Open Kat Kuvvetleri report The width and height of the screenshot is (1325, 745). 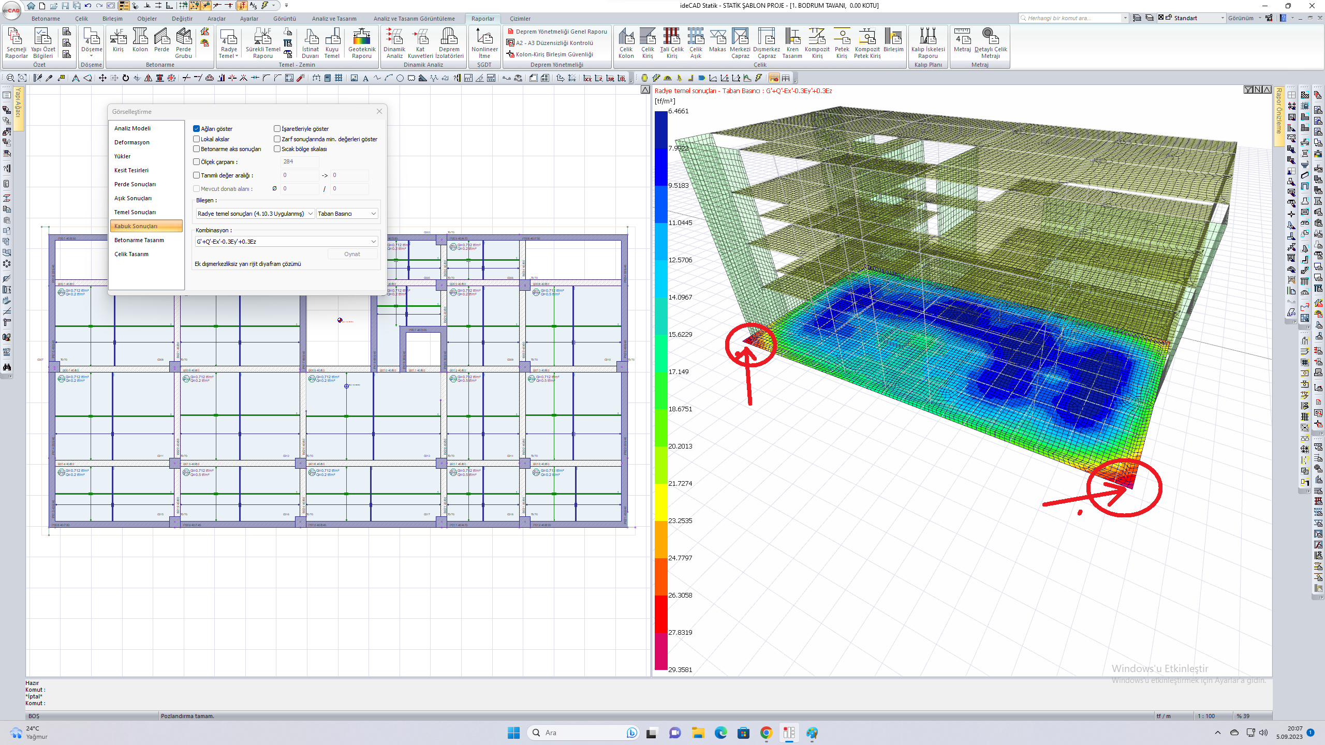pyautogui.click(x=420, y=43)
